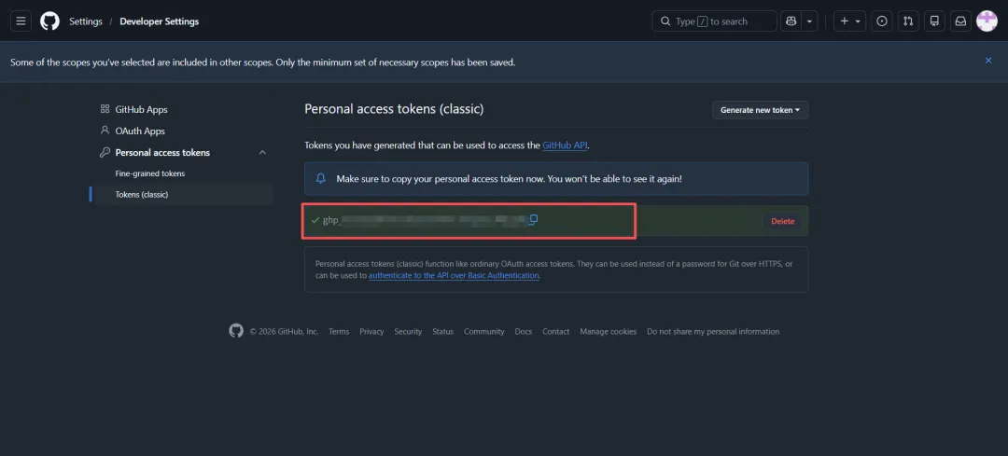
Task: Open Fine-grained tokens page
Action: (x=150, y=173)
